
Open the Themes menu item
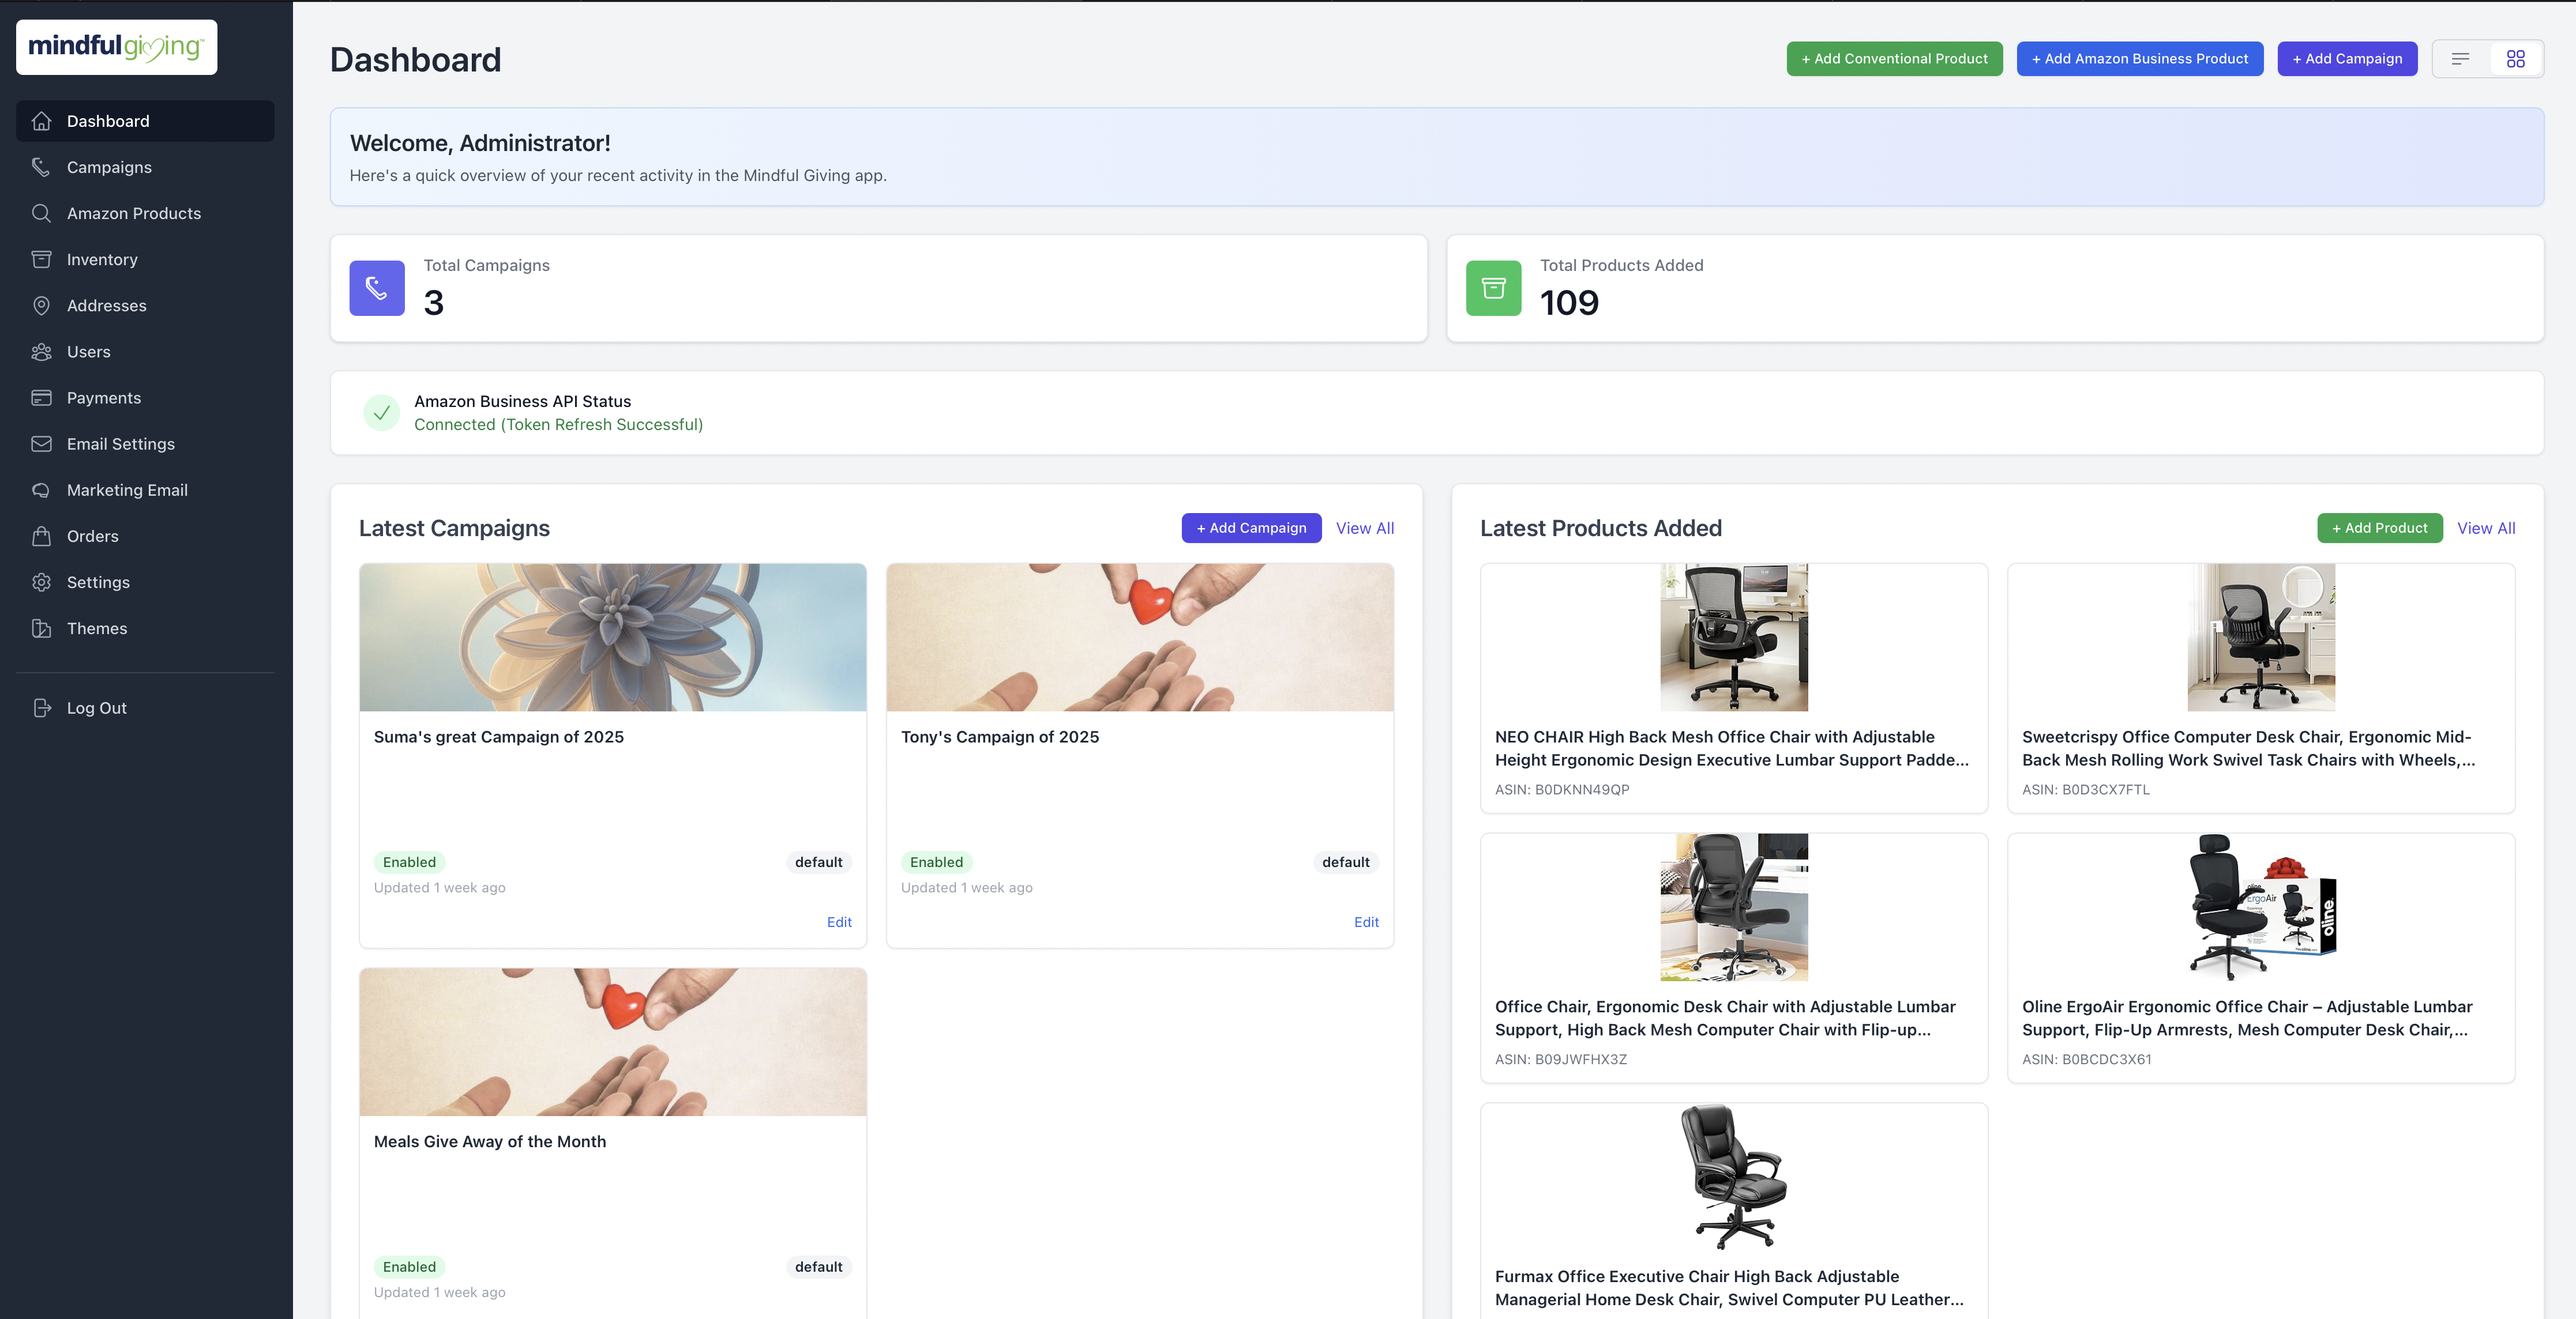96,628
